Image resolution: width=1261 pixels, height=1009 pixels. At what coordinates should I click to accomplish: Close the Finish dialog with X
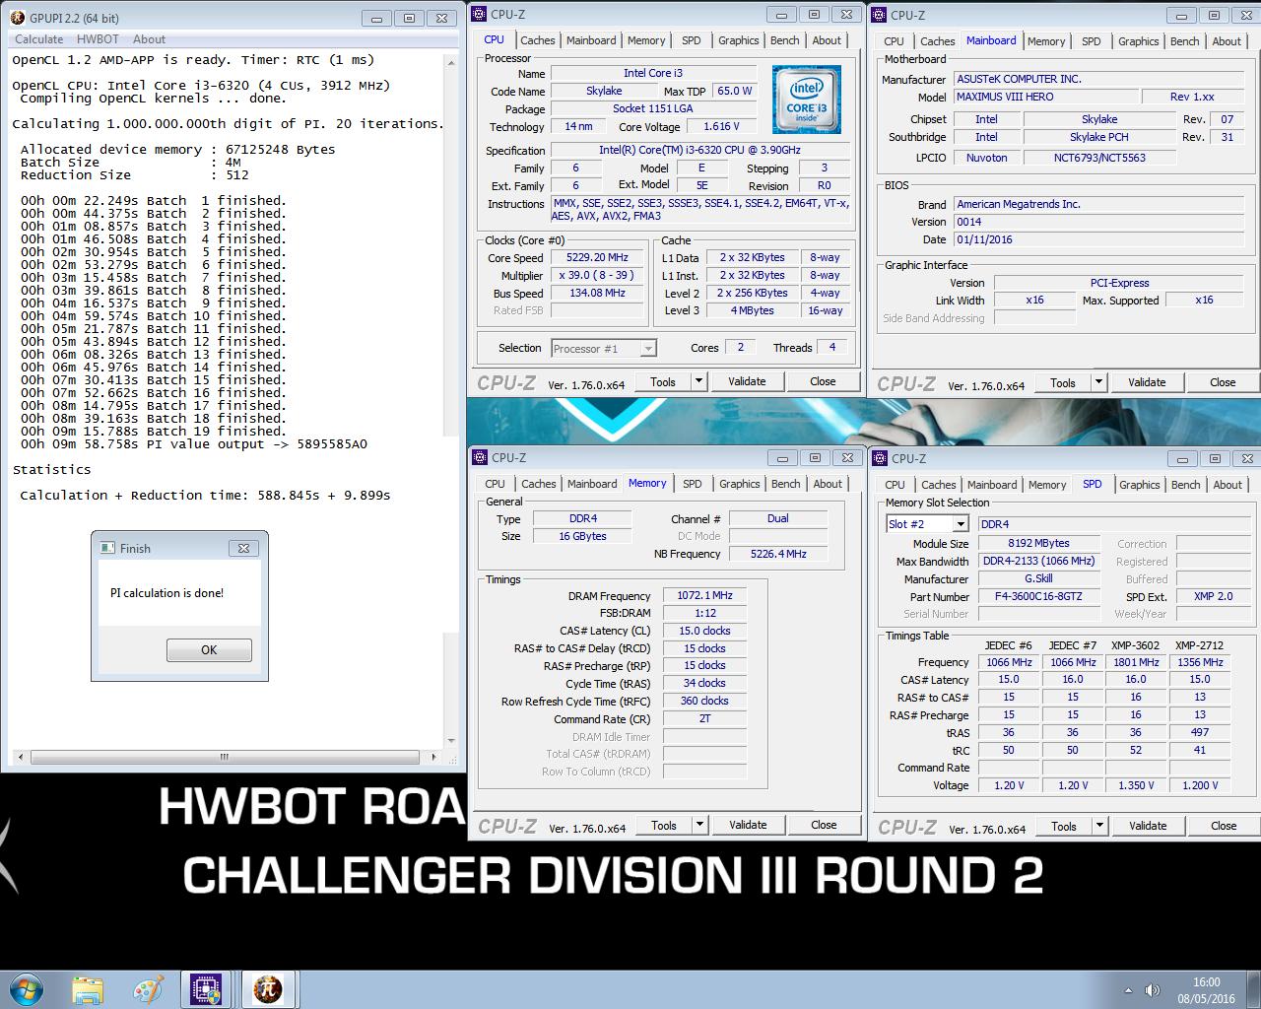(x=243, y=548)
